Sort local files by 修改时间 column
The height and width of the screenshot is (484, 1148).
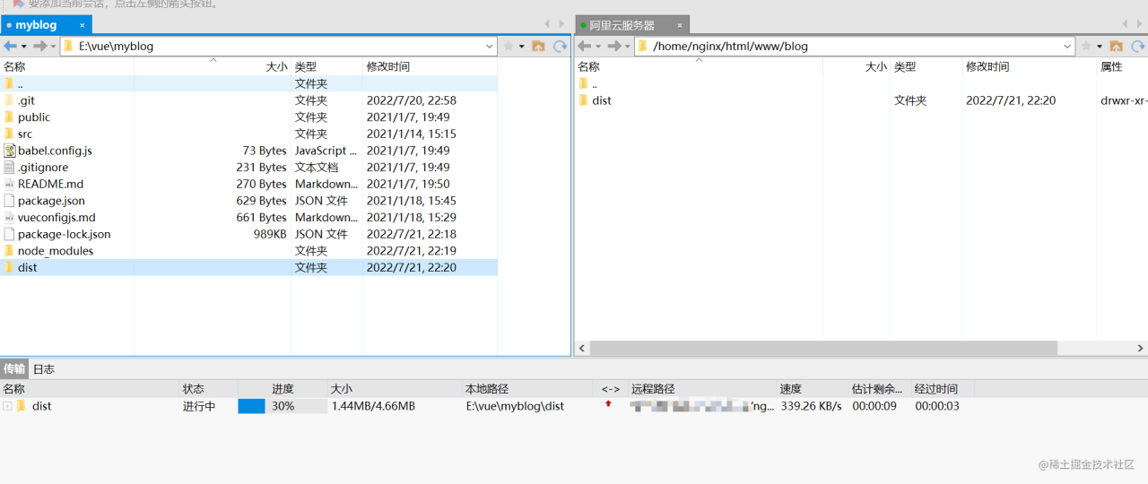click(x=430, y=66)
